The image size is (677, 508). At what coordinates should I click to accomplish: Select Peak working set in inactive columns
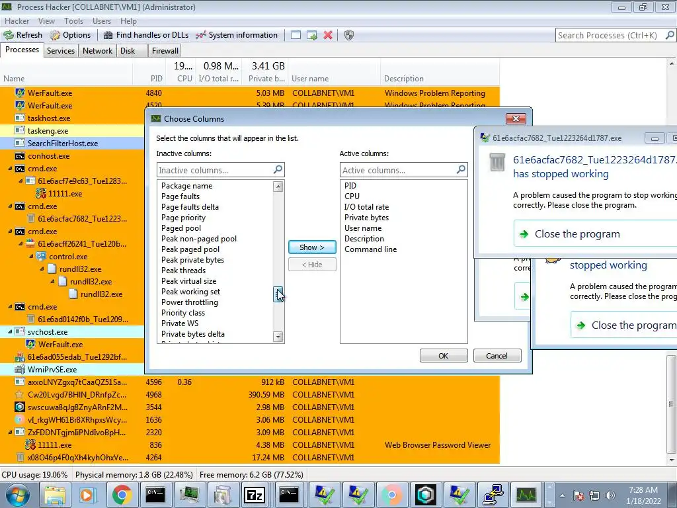[190, 292]
